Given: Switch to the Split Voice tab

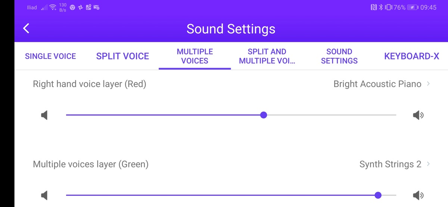Looking at the screenshot, I should tap(122, 56).
